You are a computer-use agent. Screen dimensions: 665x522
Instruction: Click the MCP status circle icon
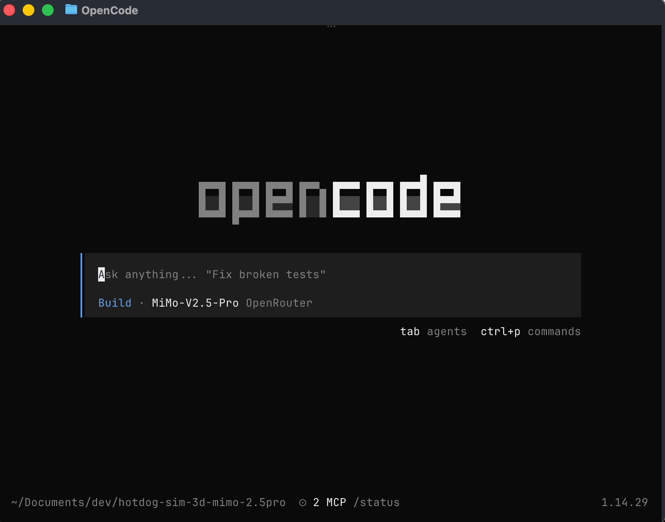coord(303,503)
